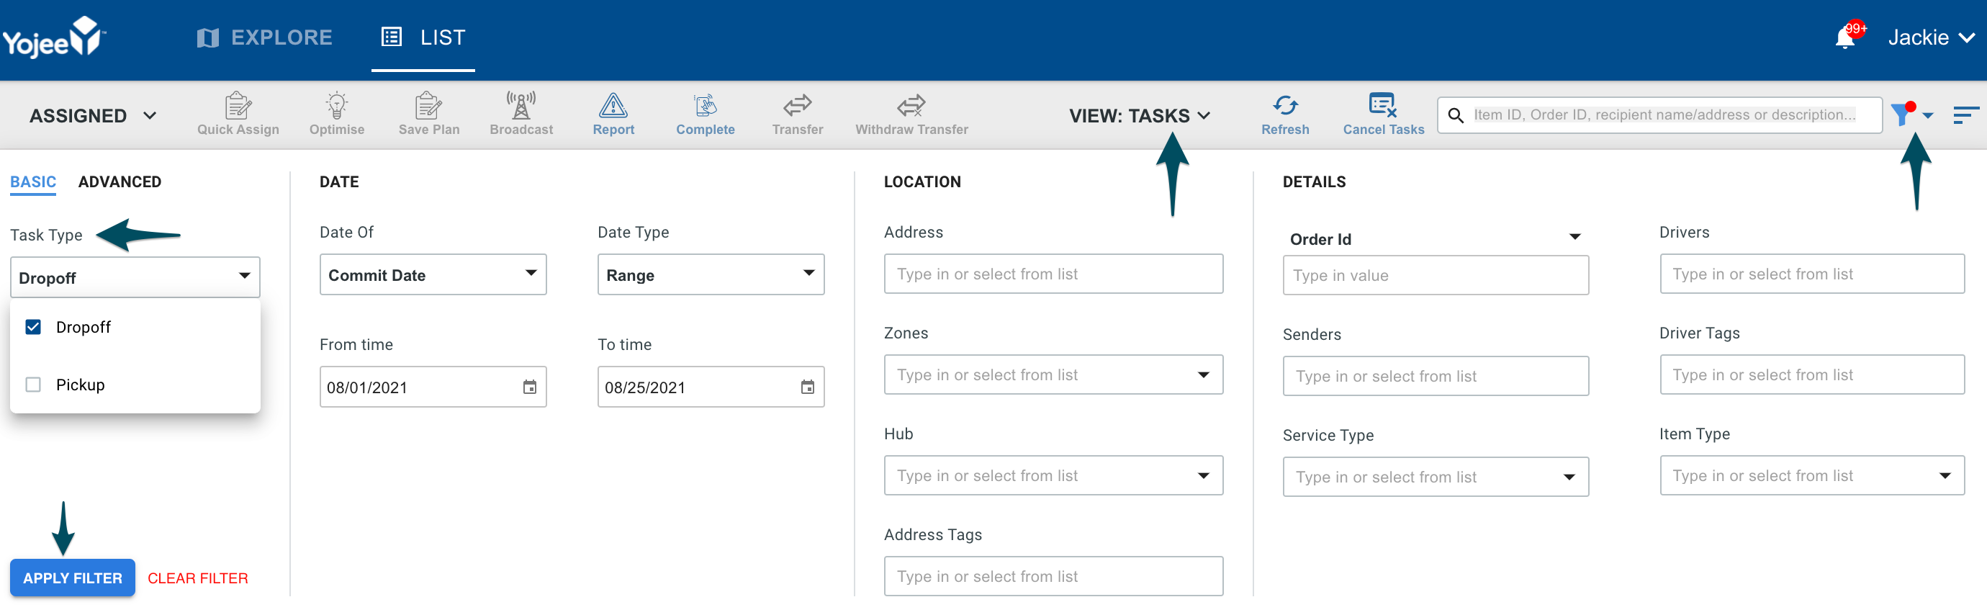Click the Senders input field
This screenshot has width=1987, height=615.
[x=1436, y=376]
